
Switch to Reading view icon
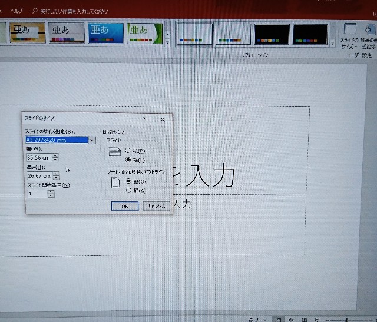point(304,320)
